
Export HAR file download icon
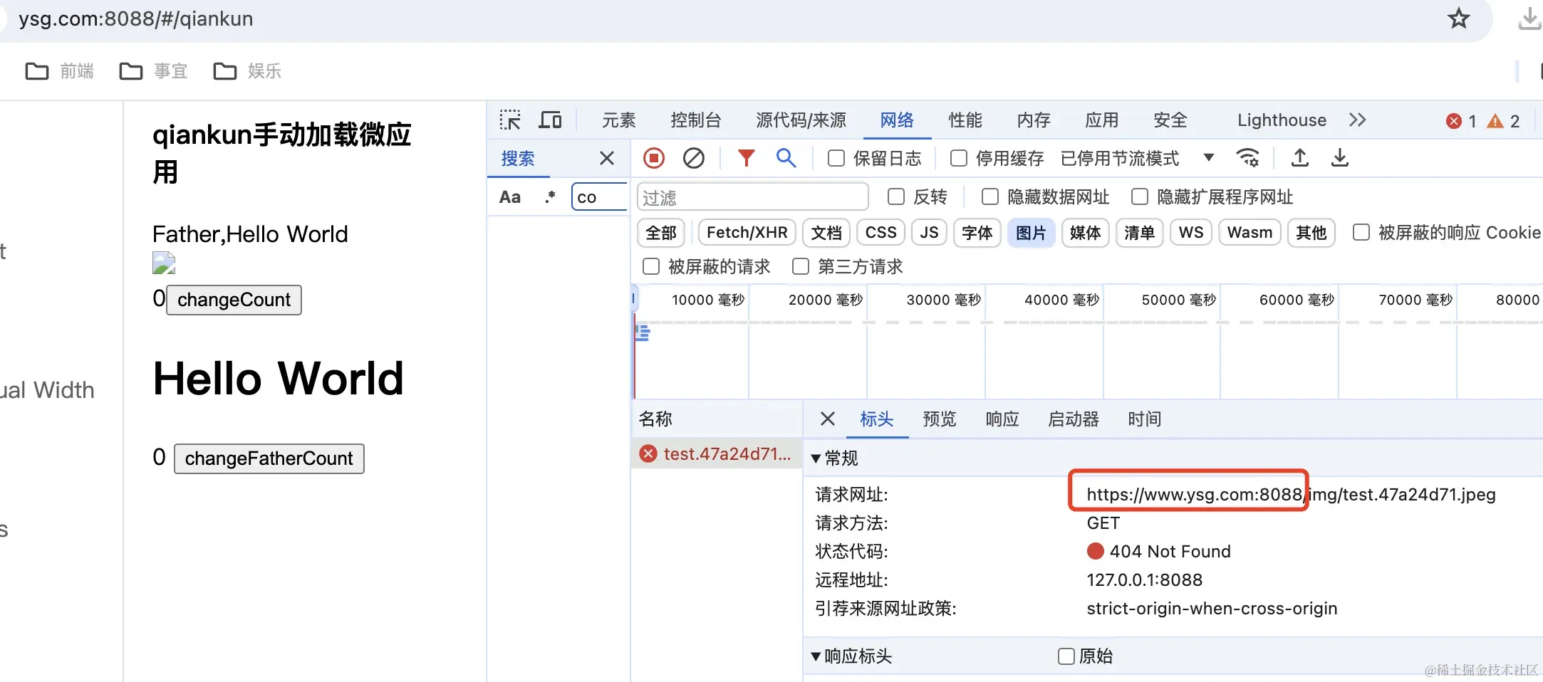tap(1340, 158)
